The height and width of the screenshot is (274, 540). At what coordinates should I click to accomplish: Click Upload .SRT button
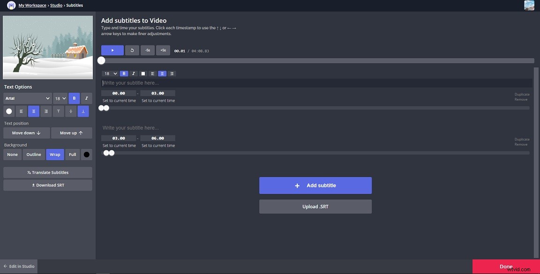pyautogui.click(x=315, y=206)
